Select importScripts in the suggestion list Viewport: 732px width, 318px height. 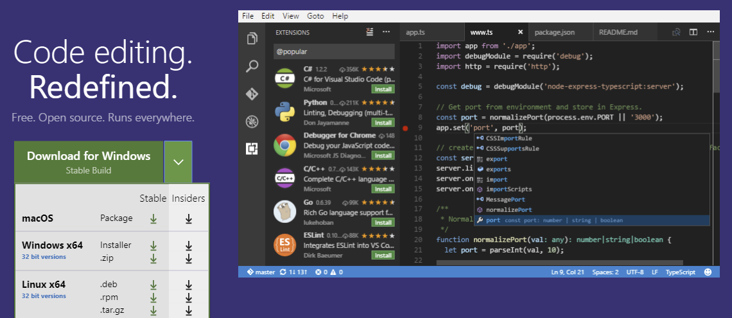tap(592, 189)
